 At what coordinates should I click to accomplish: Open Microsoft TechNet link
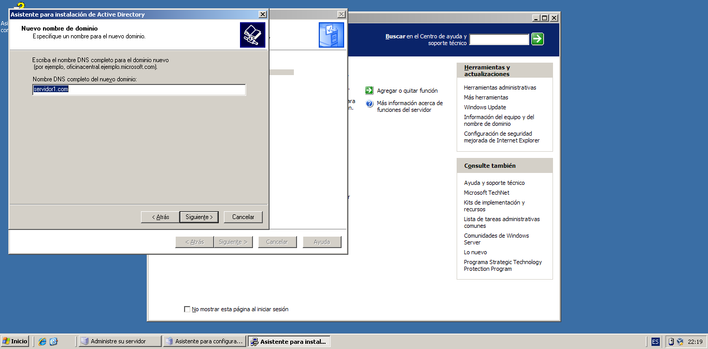pyautogui.click(x=487, y=193)
